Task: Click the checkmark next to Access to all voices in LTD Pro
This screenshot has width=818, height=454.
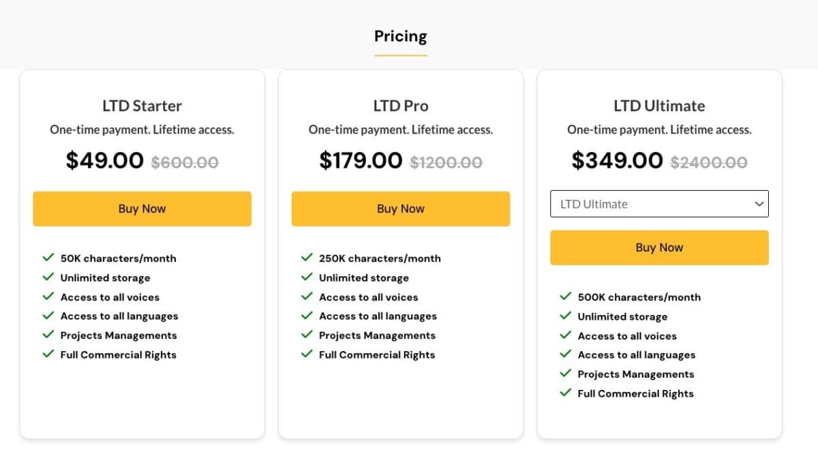Action: point(306,297)
